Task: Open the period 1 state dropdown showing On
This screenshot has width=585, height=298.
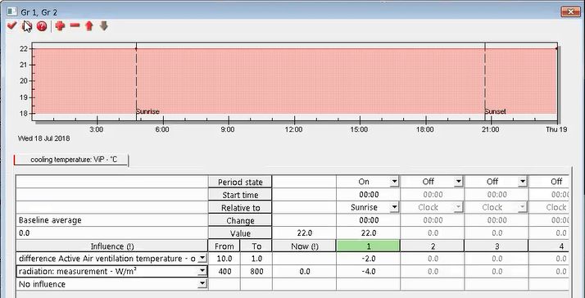Action: click(394, 182)
